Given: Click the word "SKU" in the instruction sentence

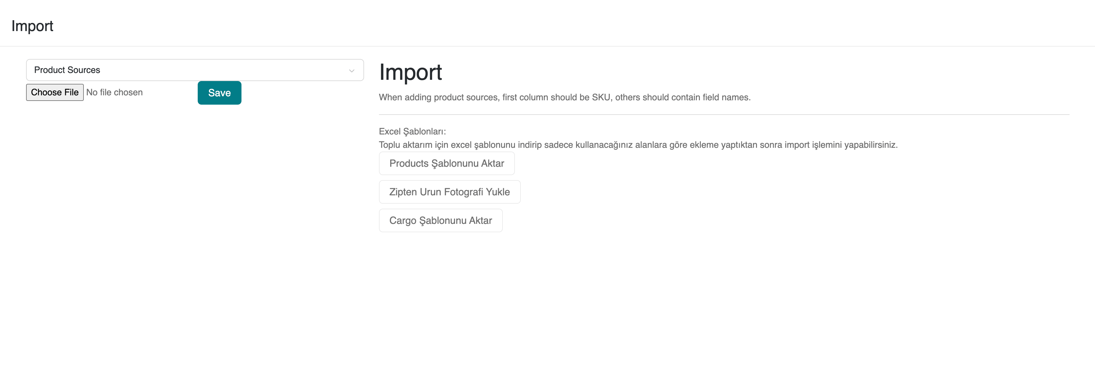Looking at the screenshot, I should tap(601, 97).
